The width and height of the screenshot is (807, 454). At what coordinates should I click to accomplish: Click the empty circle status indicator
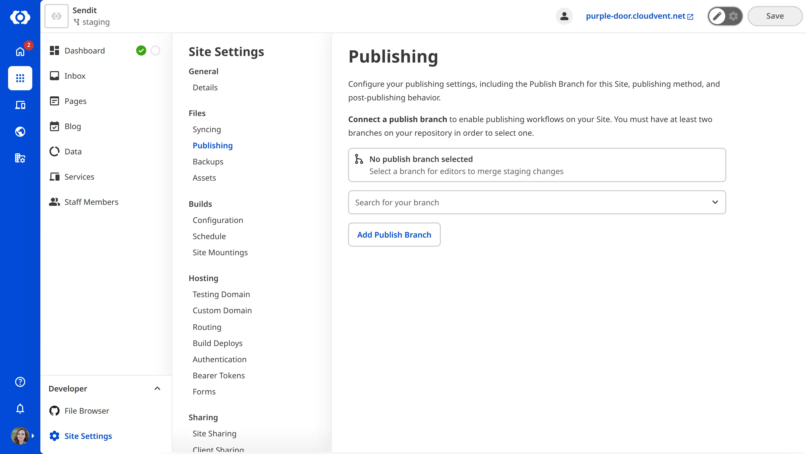pyautogui.click(x=155, y=50)
